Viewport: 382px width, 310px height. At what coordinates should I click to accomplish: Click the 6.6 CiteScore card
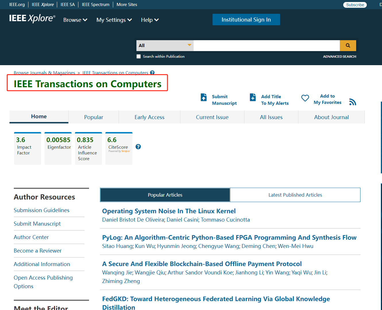click(119, 148)
